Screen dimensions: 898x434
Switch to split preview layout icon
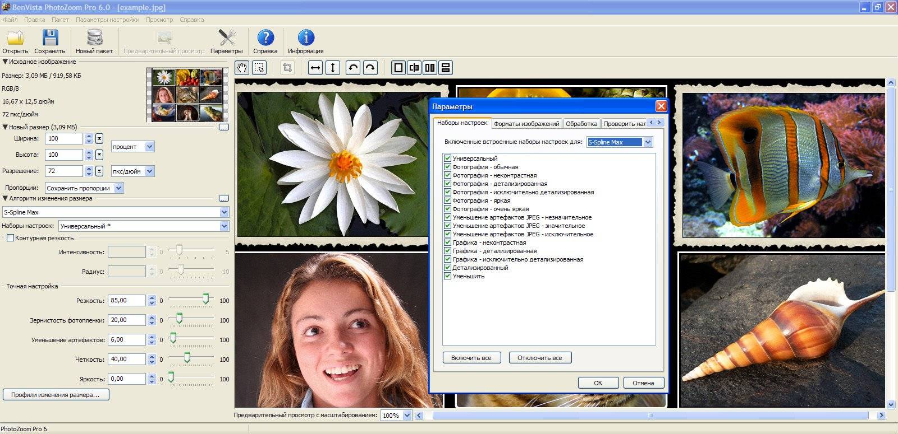pos(414,68)
